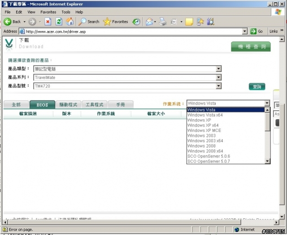Click the Messenger toolbar icon
Viewport: 287px width, 235px height.
tap(200, 22)
